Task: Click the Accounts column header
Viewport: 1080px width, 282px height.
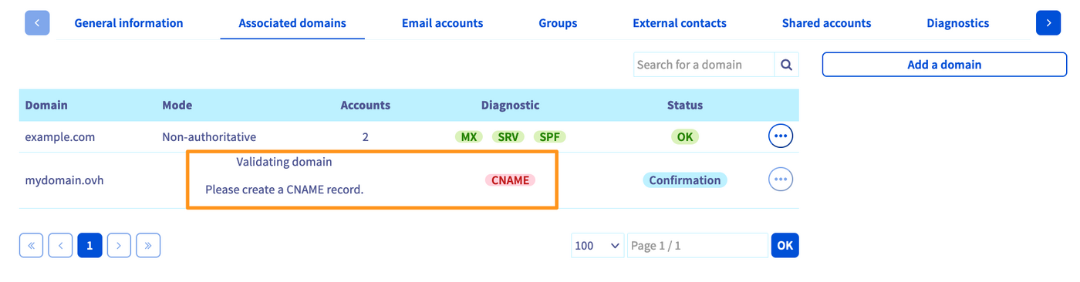Action: (x=366, y=105)
